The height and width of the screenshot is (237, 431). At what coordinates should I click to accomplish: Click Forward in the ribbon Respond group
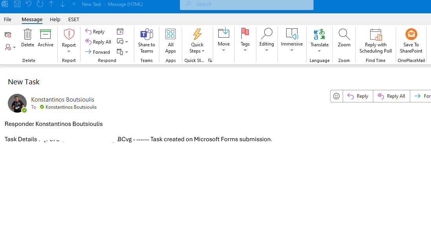[x=98, y=52]
